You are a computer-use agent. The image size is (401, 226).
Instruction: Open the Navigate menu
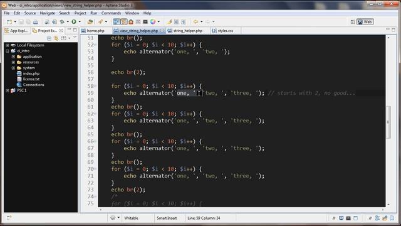point(48,13)
